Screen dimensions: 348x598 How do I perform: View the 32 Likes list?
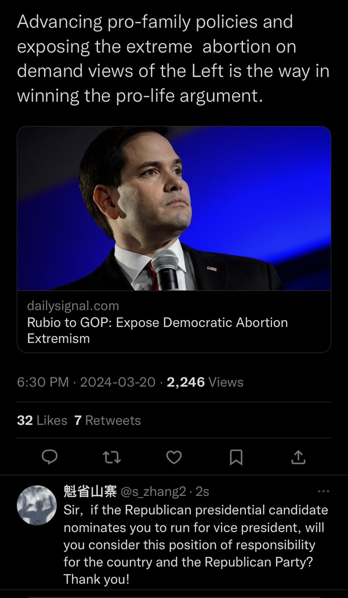coord(42,420)
